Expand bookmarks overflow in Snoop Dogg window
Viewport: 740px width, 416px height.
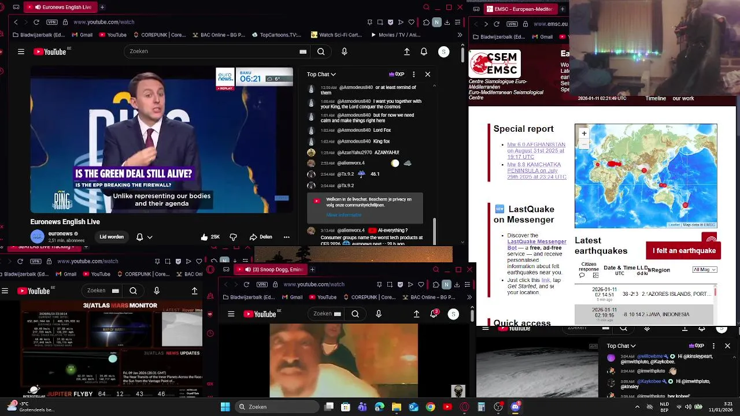click(x=469, y=297)
